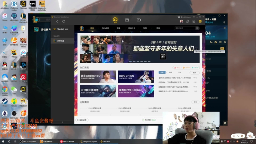The width and height of the screenshot is (256, 144).
Task: Select 英雄联盟 in WeGame sidebar
Action: pos(63,41)
